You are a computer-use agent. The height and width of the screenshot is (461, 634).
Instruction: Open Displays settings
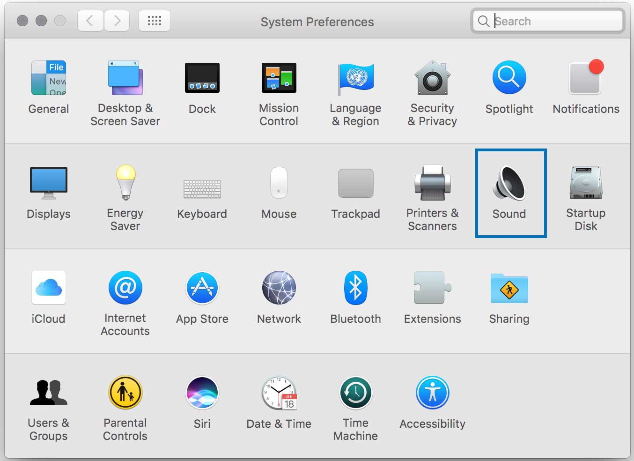(x=49, y=193)
